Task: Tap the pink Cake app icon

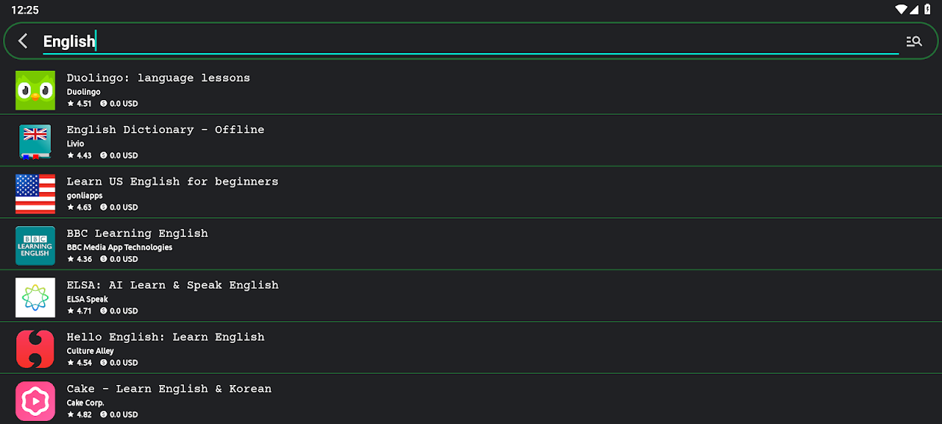Action: click(x=35, y=401)
